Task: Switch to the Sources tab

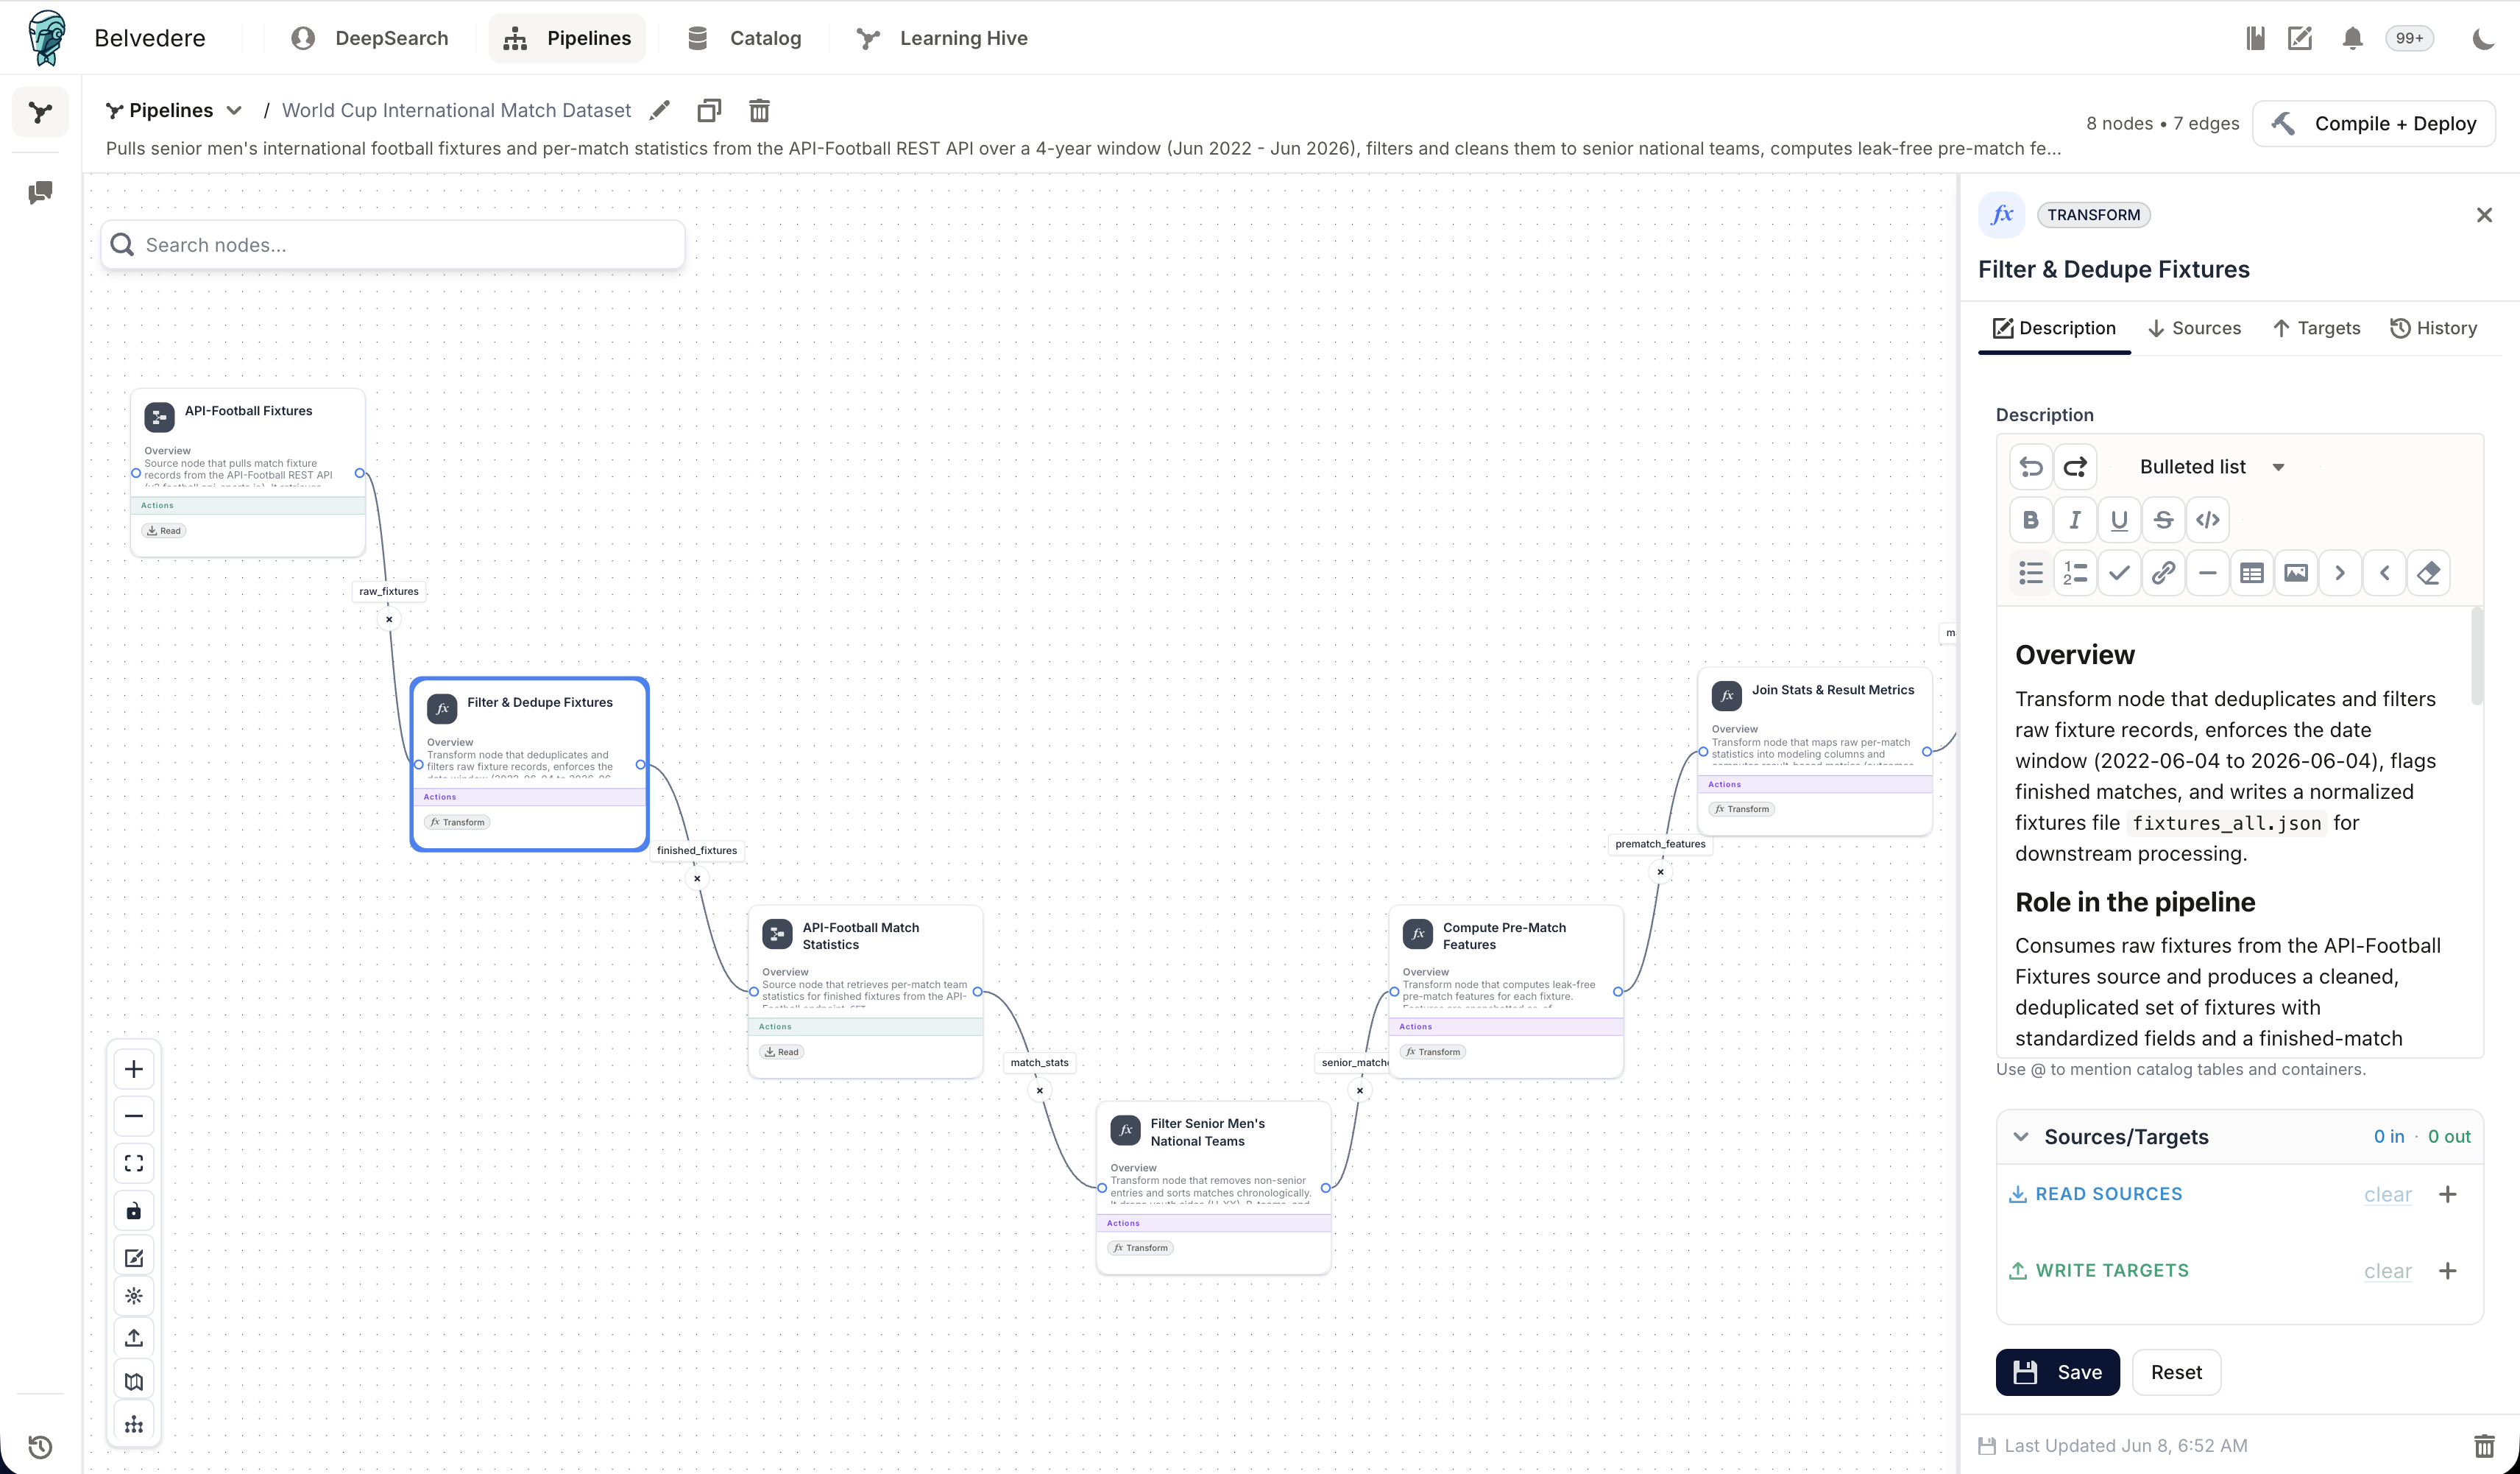Action: (x=2194, y=328)
